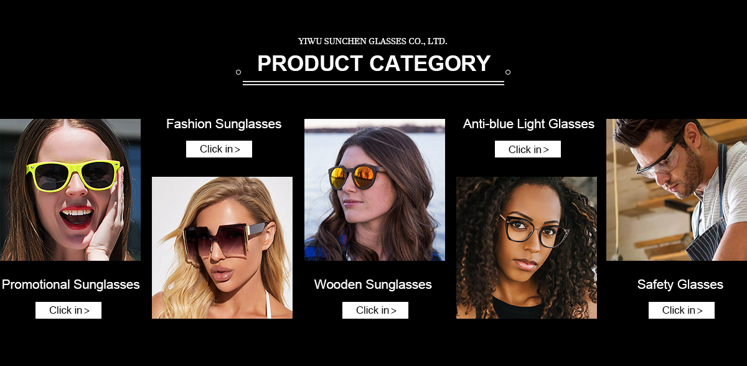Viewport: 747px width, 366px height.
Task: Click the PRODUCT CATEGORY heading
Action: coord(374,63)
